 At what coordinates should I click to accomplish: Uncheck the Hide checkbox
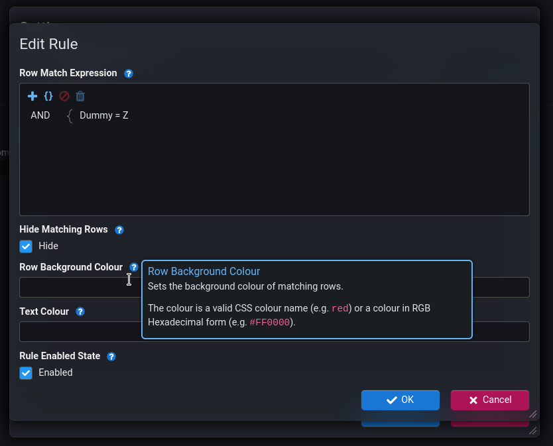pos(26,247)
